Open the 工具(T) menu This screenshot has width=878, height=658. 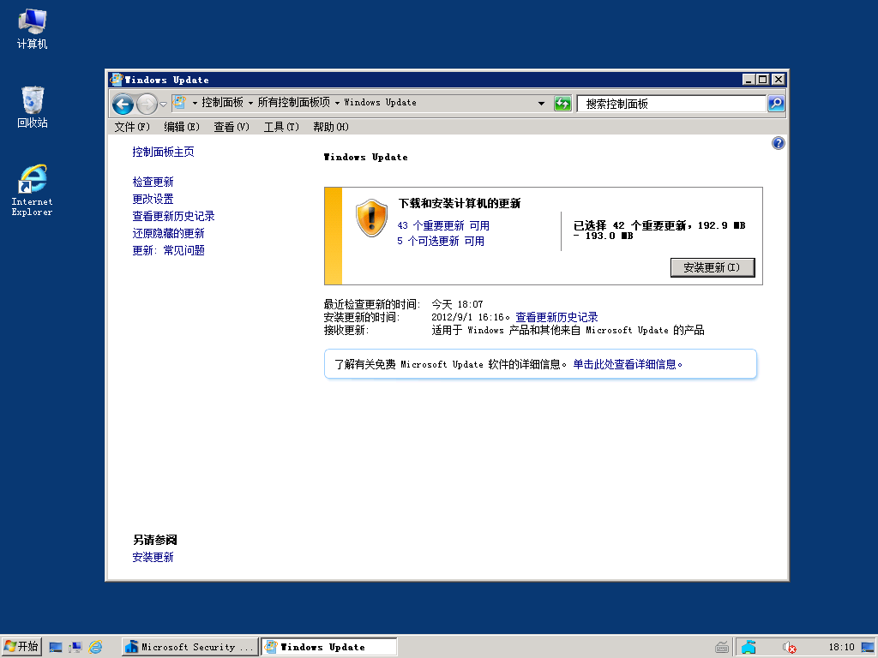[x=281, y=127]
